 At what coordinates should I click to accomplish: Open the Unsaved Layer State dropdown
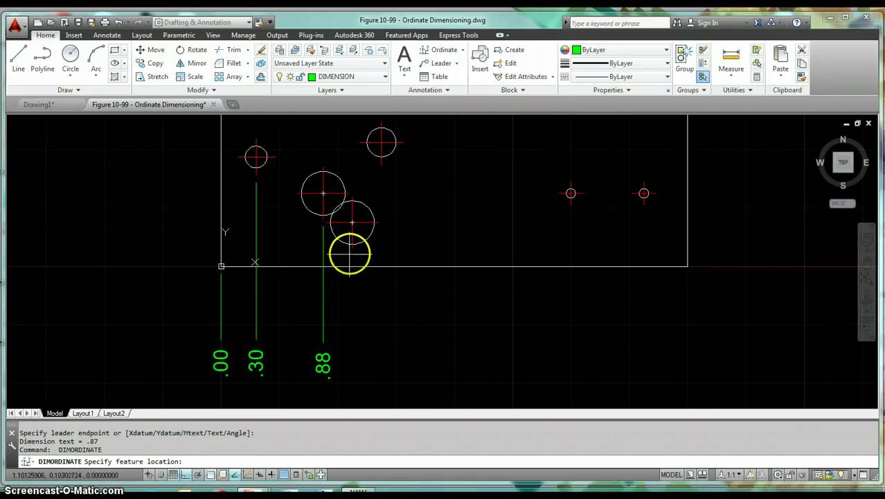pyautogui.click(x=330, y=63)
